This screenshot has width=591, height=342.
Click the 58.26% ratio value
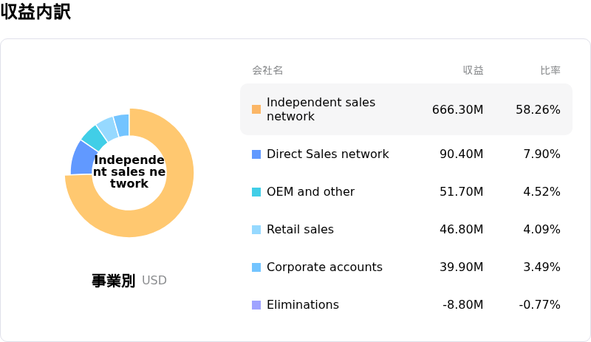[x=538, y=109]
